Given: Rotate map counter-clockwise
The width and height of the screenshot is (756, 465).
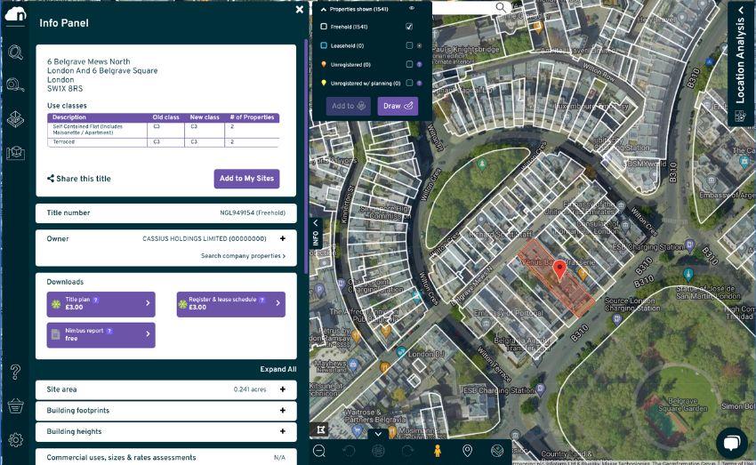Looking at the screenshot, I should [349, 451].
